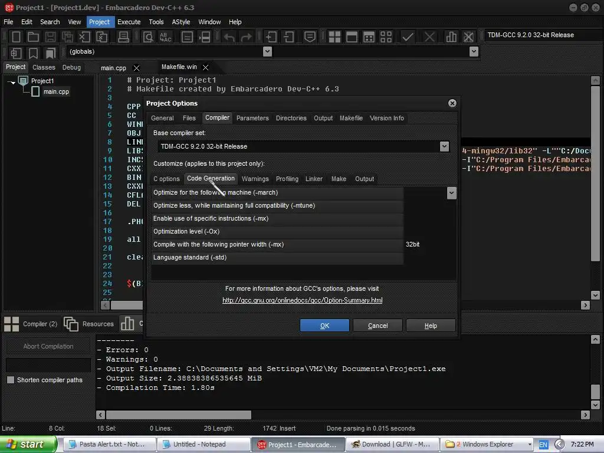Open the Compiler (2) bottom panel tab

pos(32,324)
